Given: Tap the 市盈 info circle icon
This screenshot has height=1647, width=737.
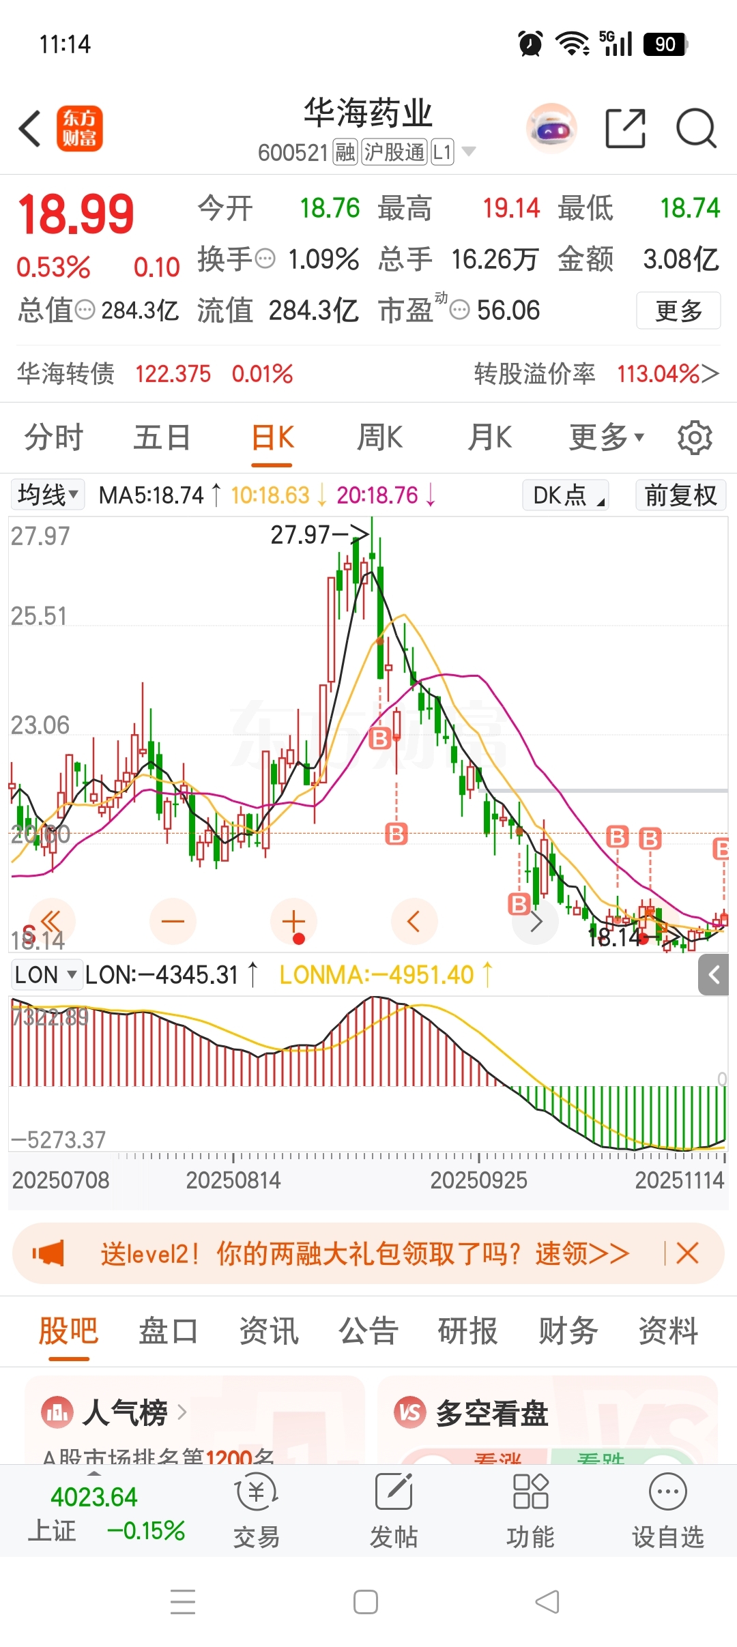Looking at the screenshot, I should point(460,310).
